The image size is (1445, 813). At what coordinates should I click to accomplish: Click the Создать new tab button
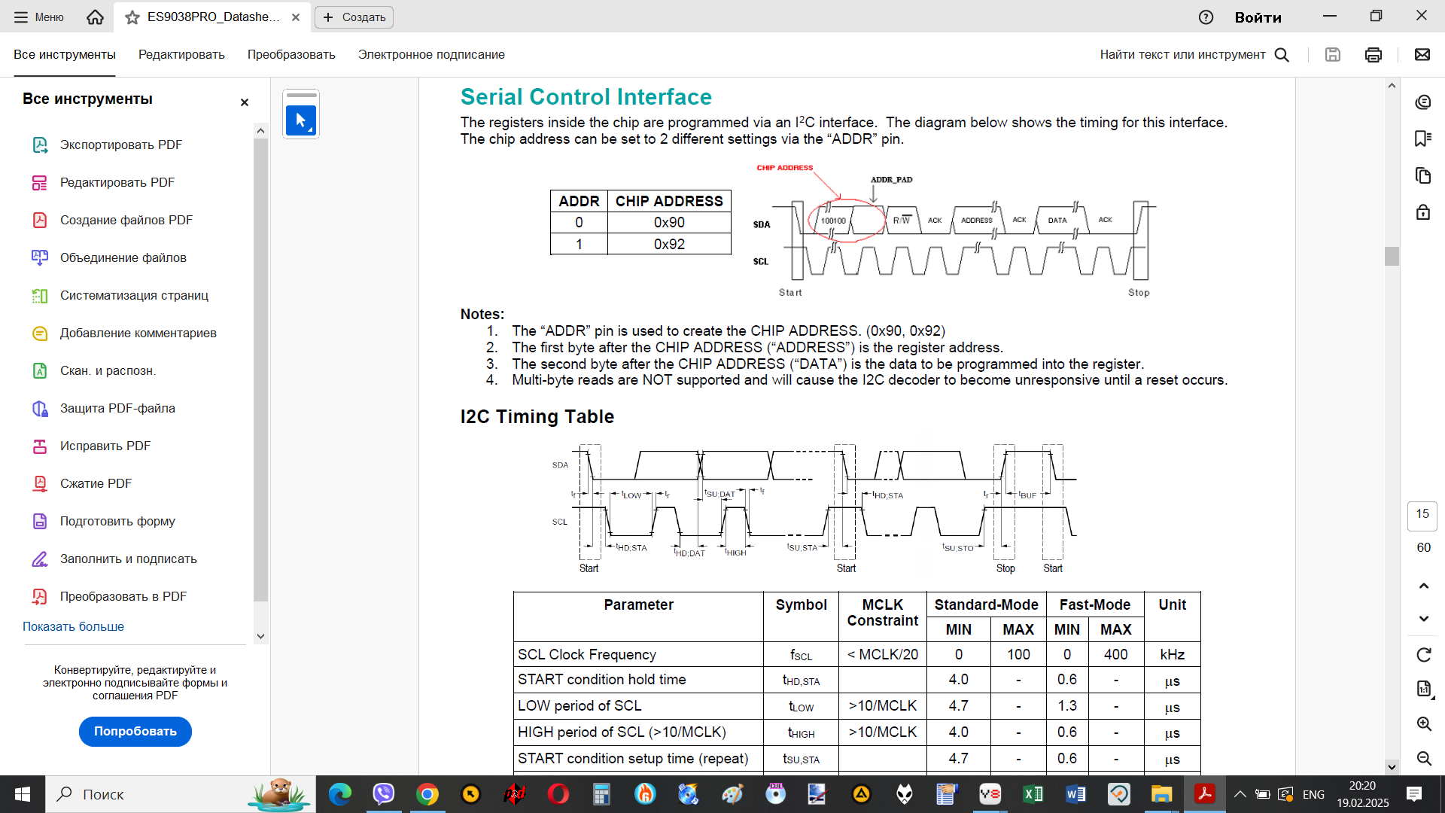tap(354, 17)
